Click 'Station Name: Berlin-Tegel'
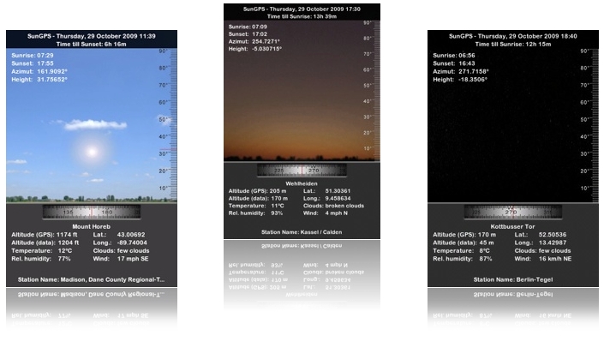 pos(512,280)
